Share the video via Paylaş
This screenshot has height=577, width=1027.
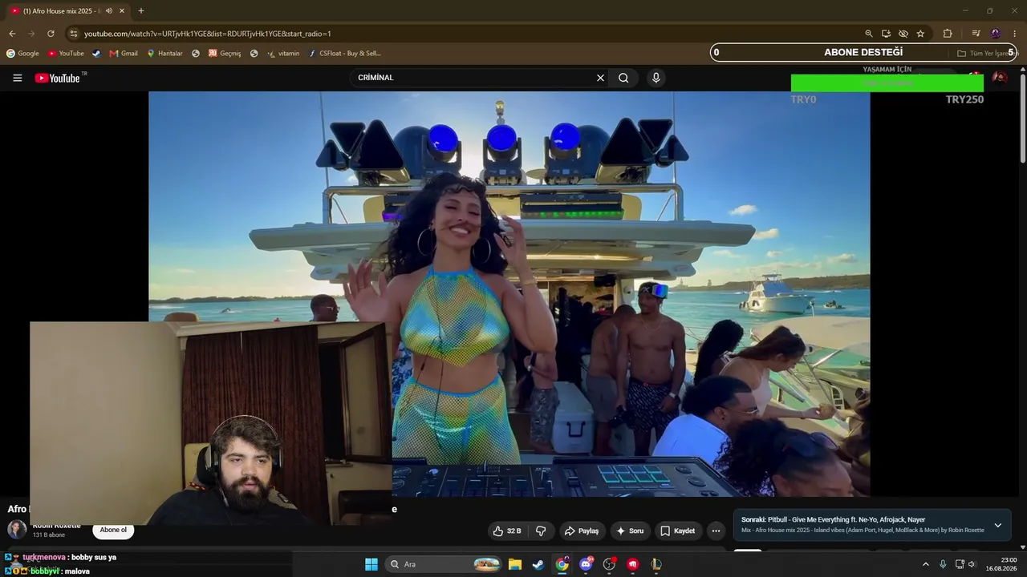[582, 531]
